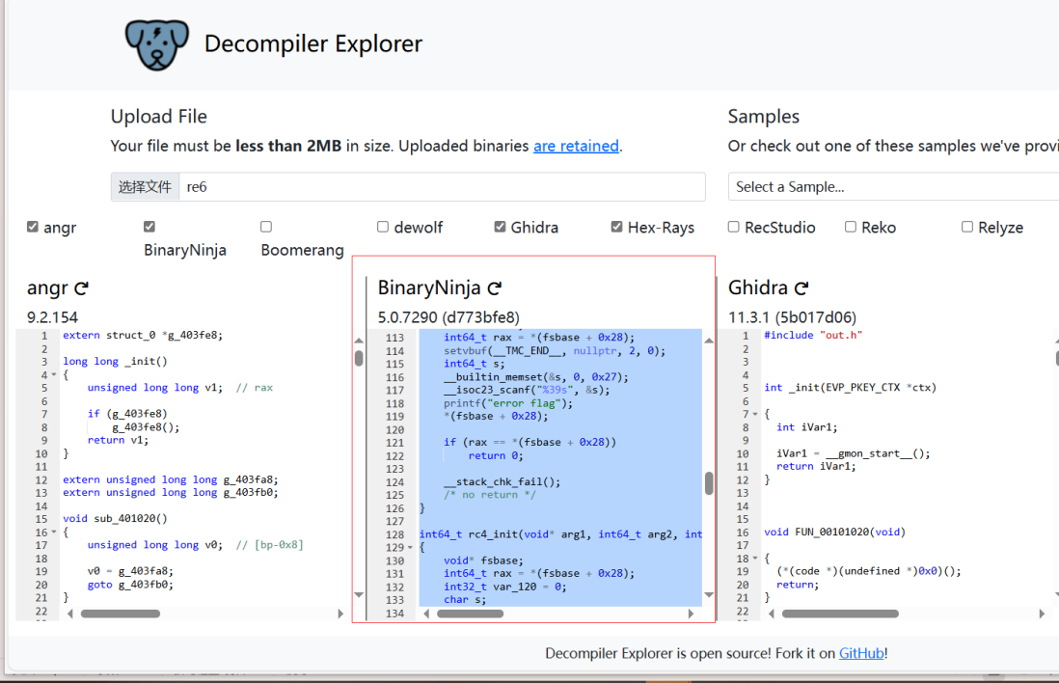
Task: Uncheck the BinaryNinja decompiler checkbox
Action: pos(149,227)
